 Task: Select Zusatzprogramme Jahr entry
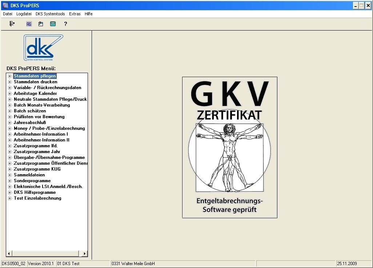[37, 152]
